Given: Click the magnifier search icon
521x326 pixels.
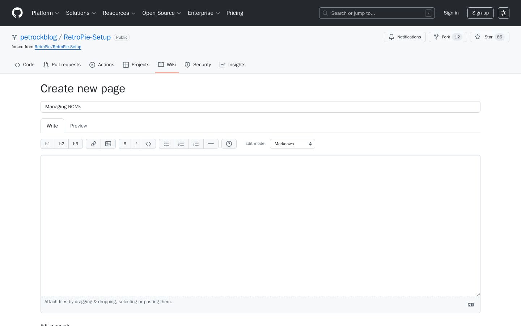Looking at the screenshot, I should click(x=325, y=13).
